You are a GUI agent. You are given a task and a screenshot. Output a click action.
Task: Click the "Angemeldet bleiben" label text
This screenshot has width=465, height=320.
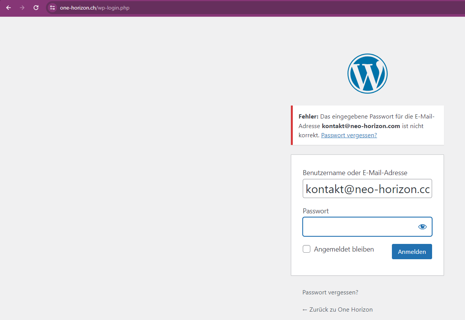tap(344, 249)
